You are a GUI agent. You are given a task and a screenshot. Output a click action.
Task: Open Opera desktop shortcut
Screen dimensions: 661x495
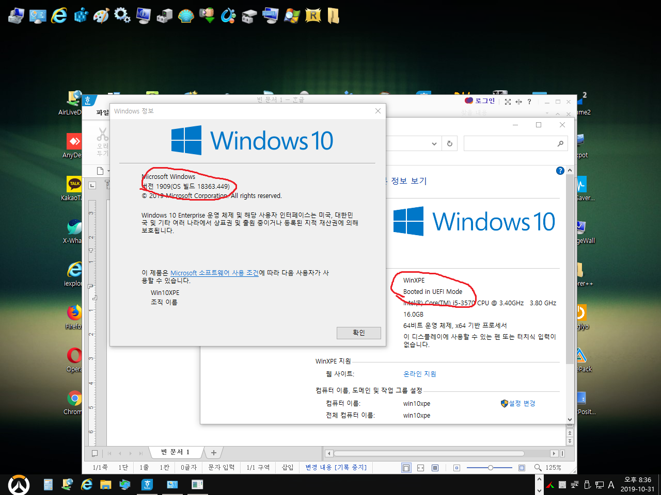[74, 359]
